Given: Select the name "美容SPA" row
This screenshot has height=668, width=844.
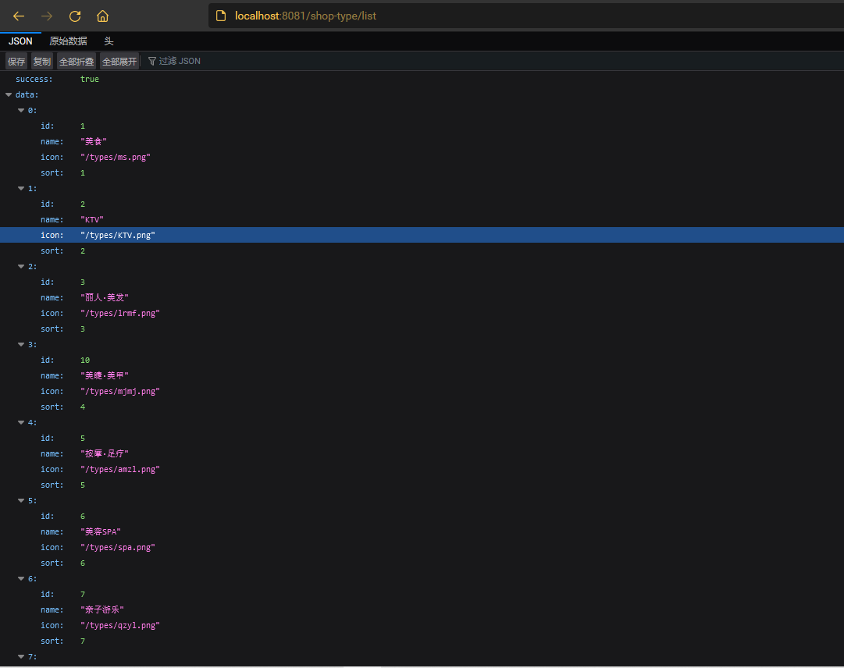Looking at the screenshot, I should click(x=422, y=531).
